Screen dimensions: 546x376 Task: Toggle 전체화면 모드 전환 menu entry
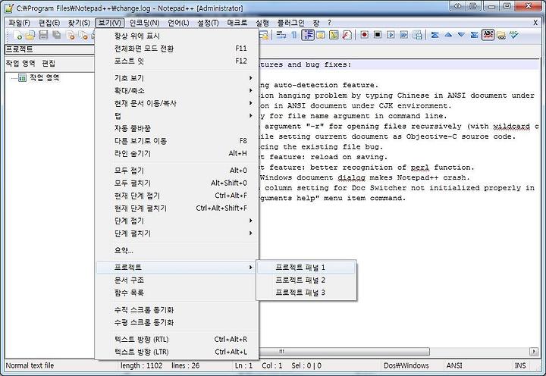pos(177,49)
